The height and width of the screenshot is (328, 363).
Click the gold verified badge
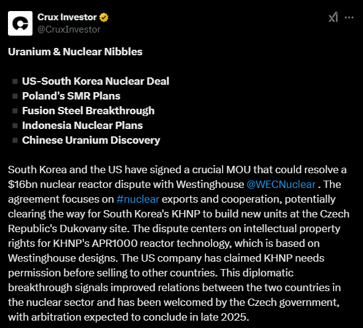coord(104,17)
